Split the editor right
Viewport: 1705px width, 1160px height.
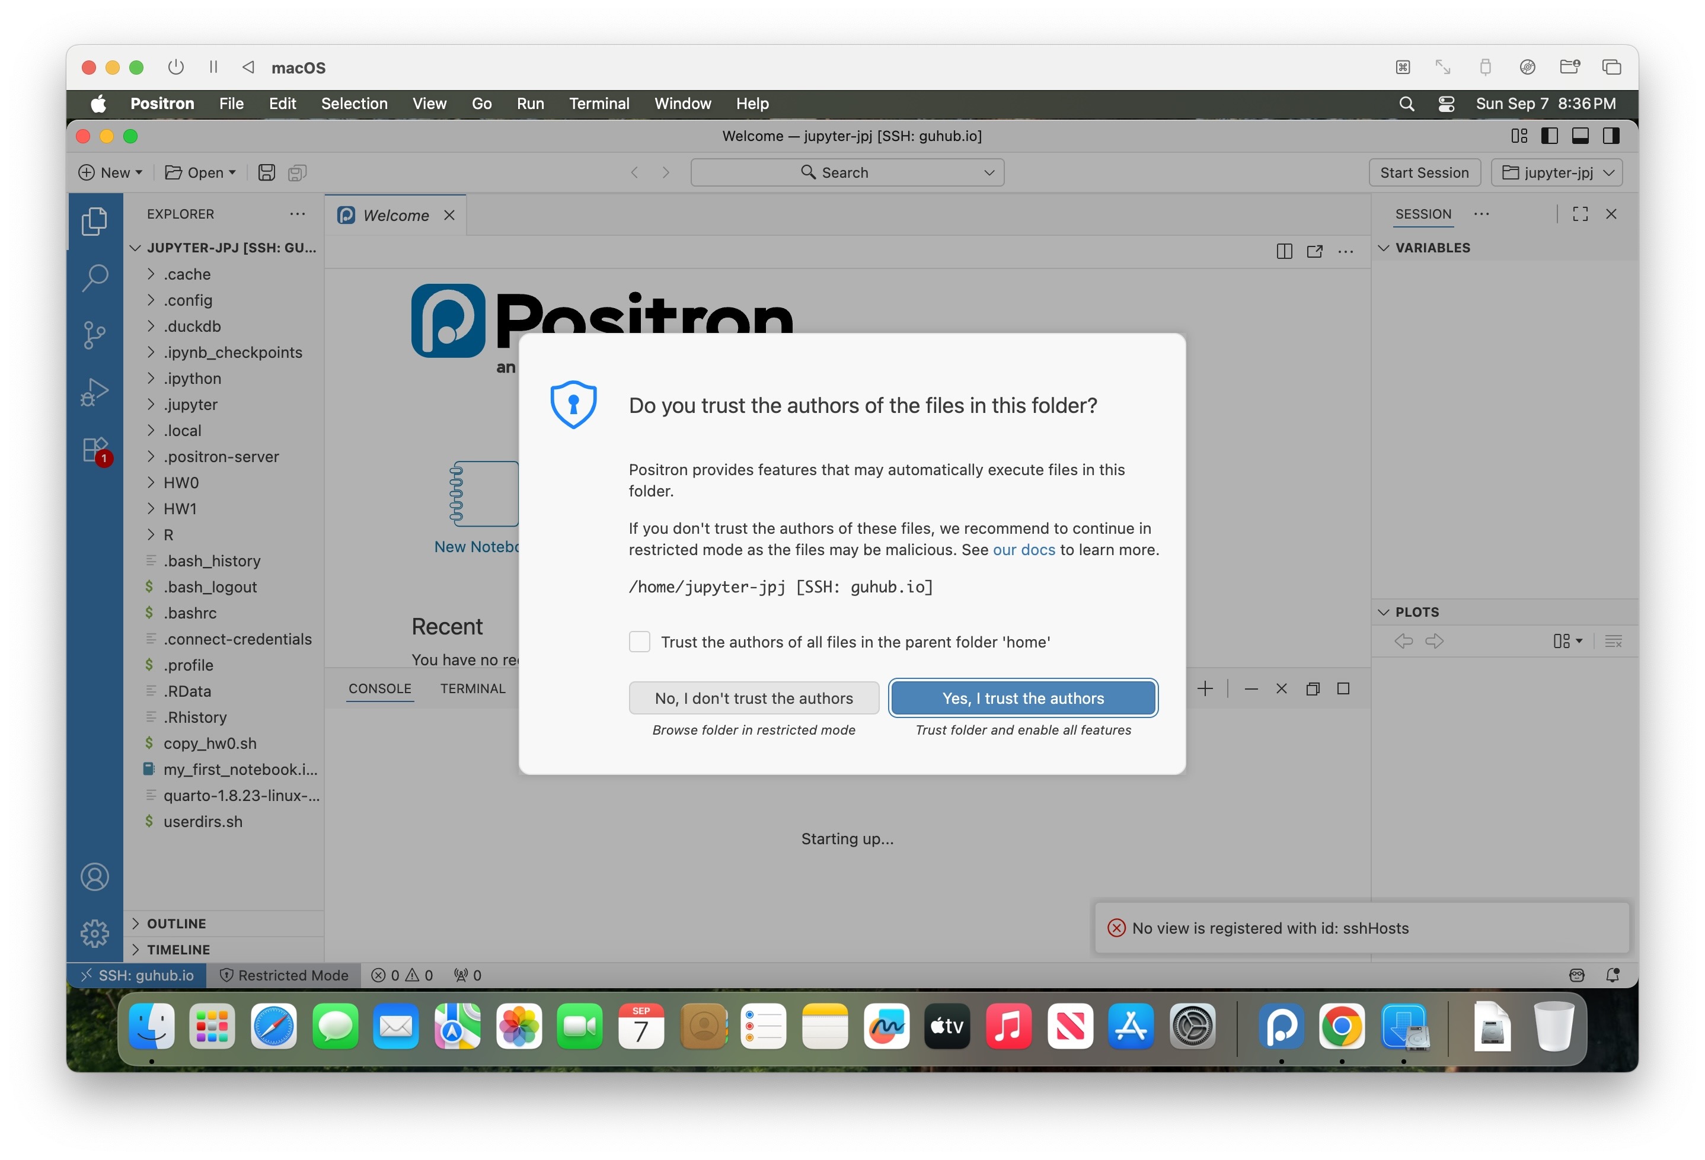point(1284,252)
